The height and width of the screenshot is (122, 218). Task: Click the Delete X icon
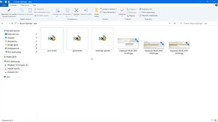coord(76,10)
